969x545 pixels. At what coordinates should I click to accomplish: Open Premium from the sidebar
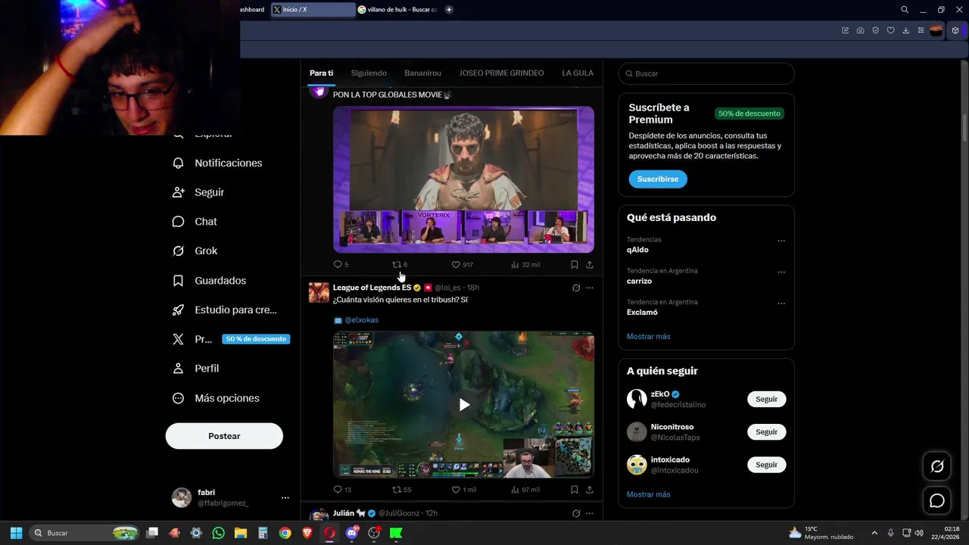click(x=230, y=339)
